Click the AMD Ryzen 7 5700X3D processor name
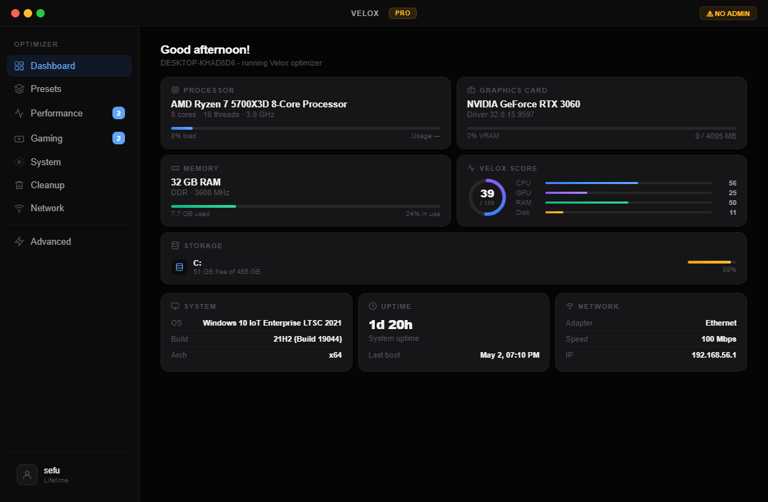 258,104
